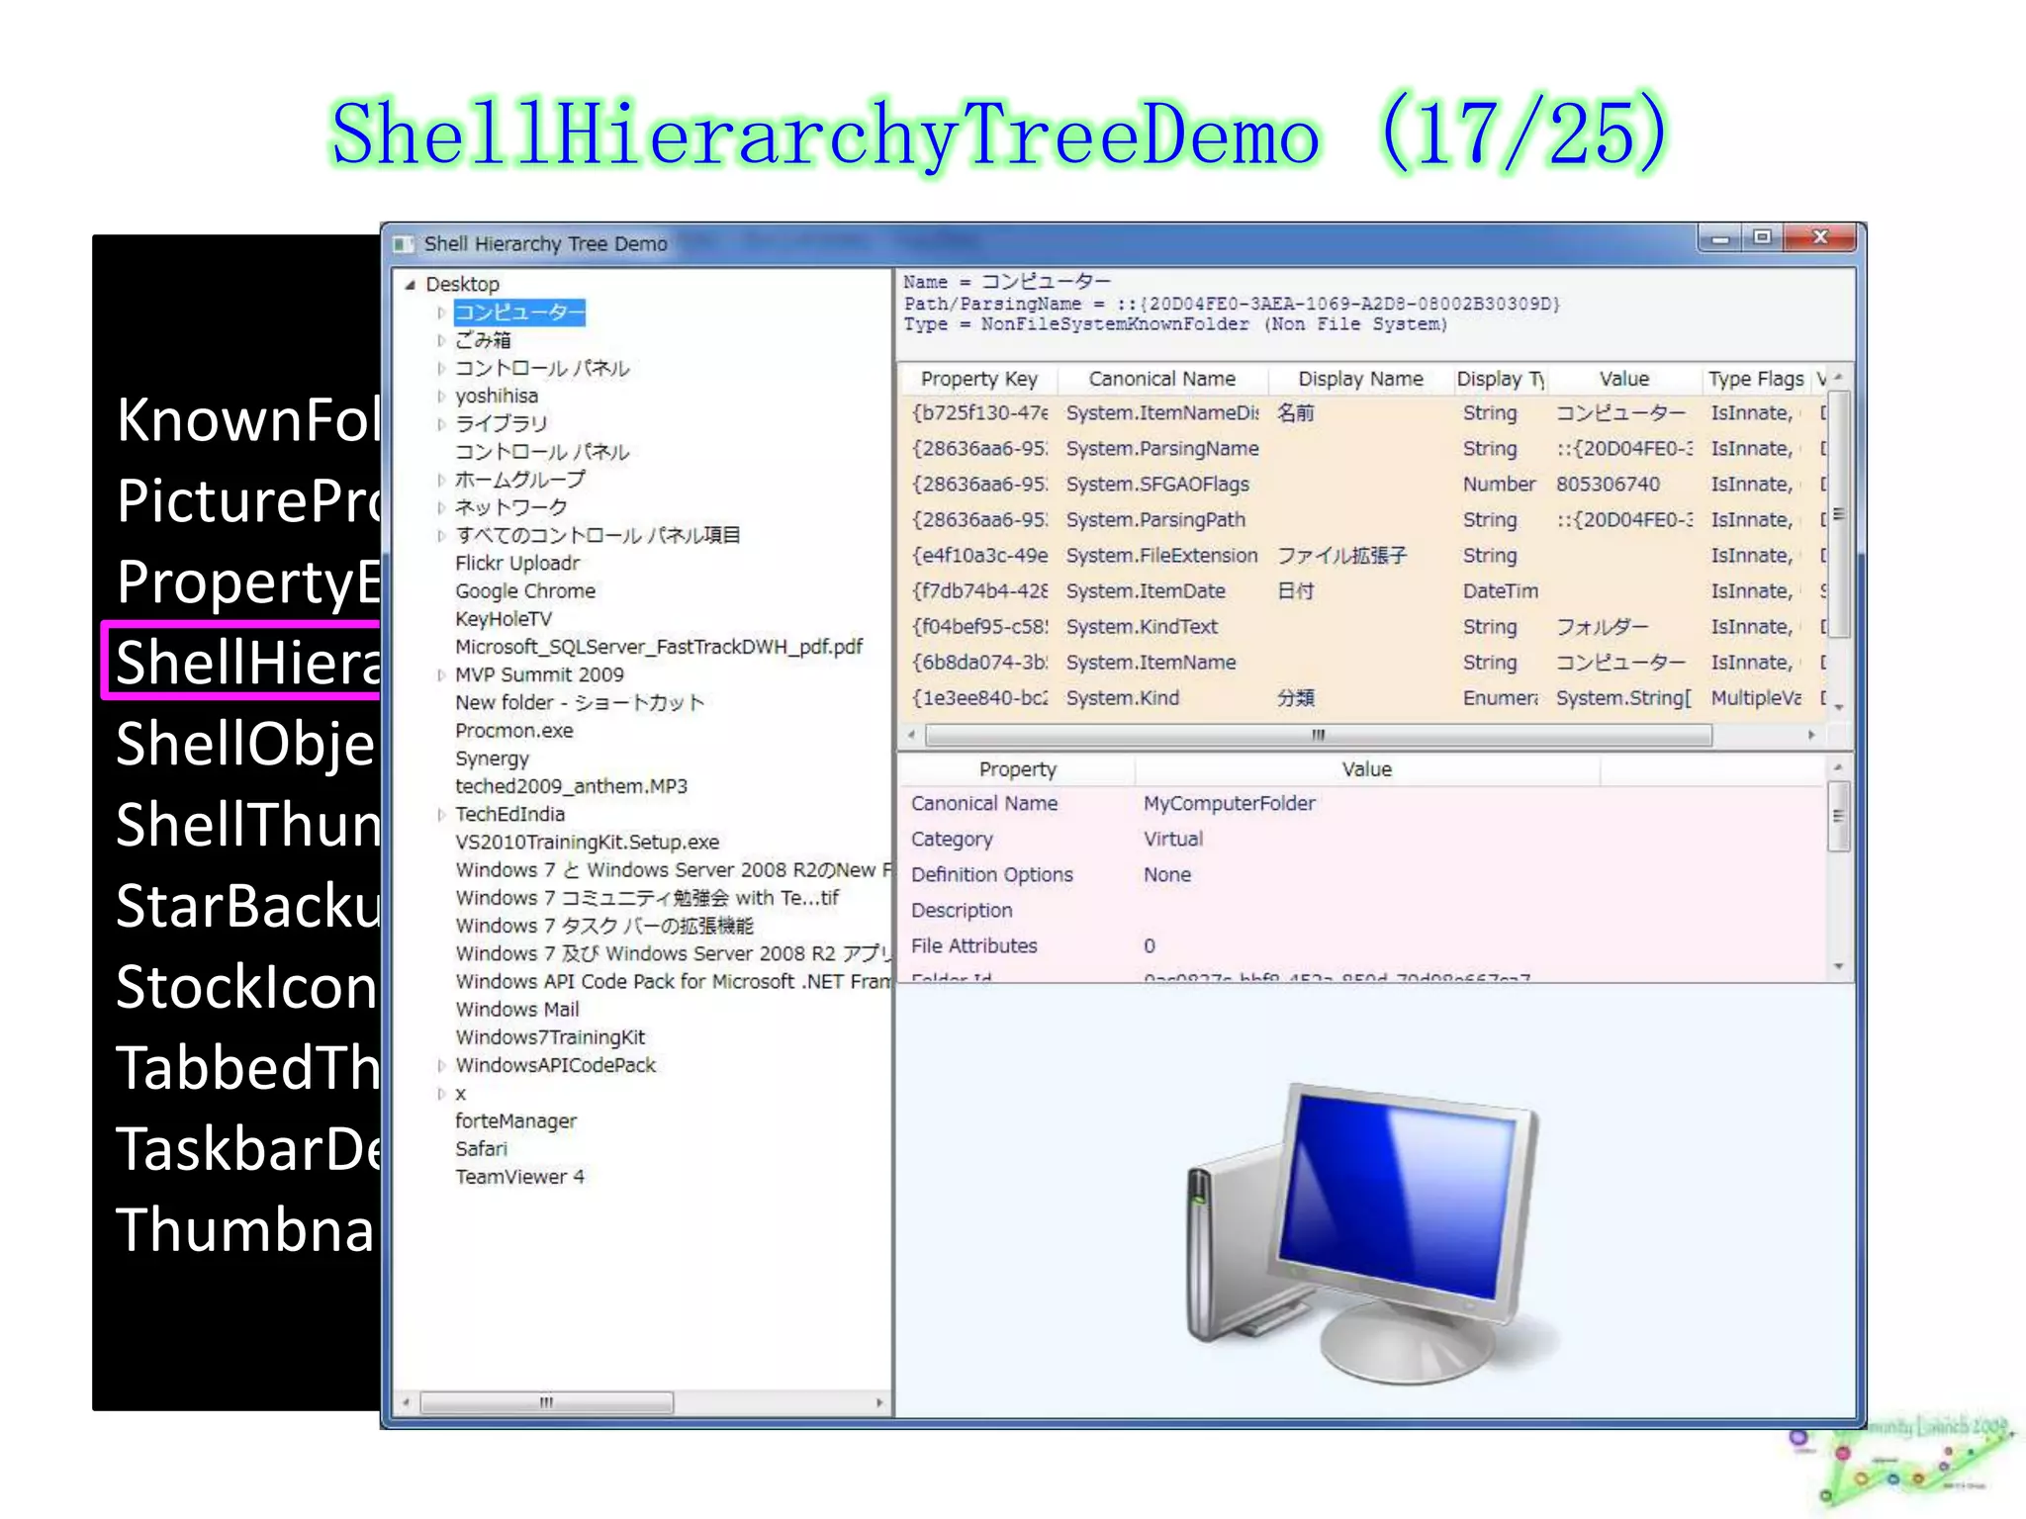Select the File Attributes row

(x=1363, y=946)
